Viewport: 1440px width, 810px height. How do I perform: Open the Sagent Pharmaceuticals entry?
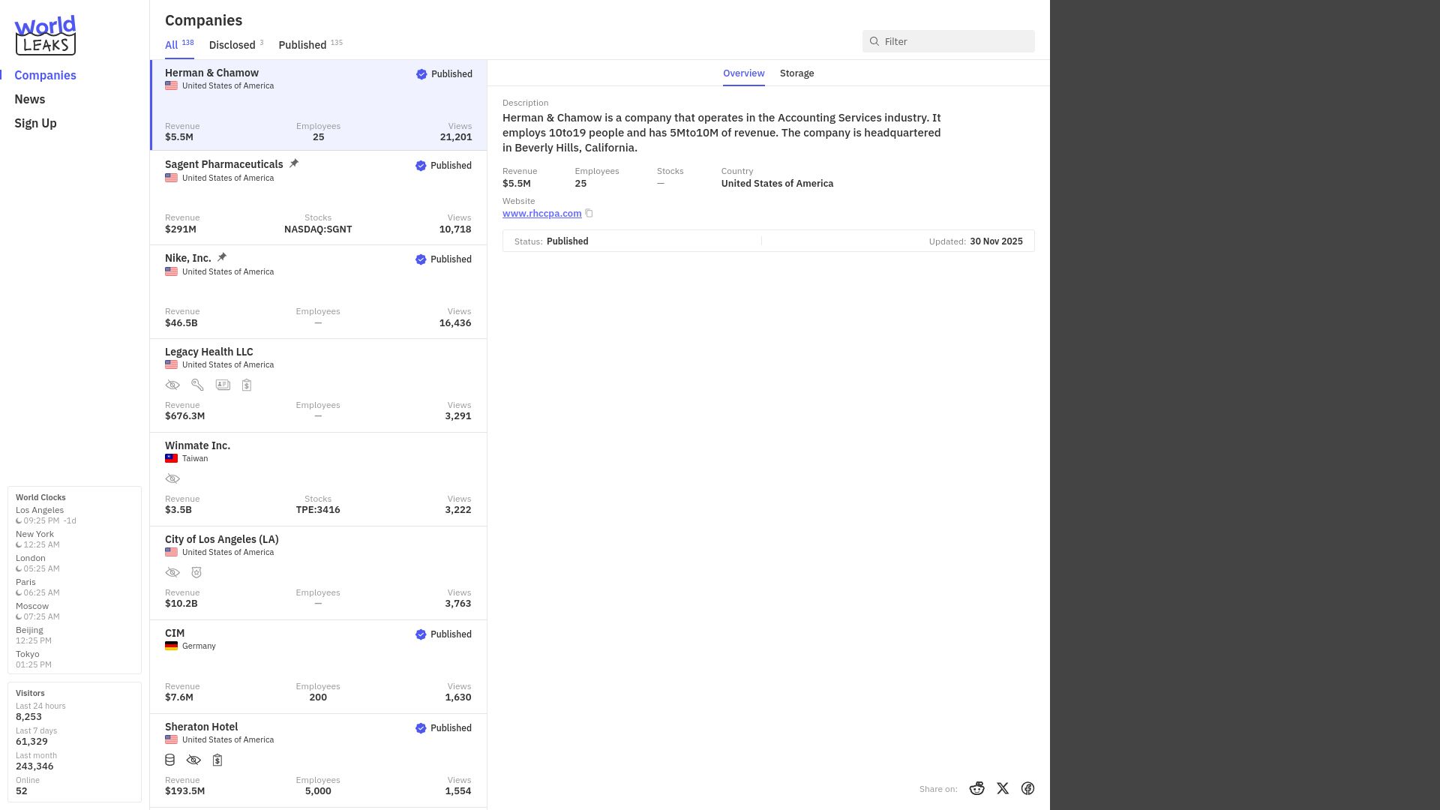319,198
